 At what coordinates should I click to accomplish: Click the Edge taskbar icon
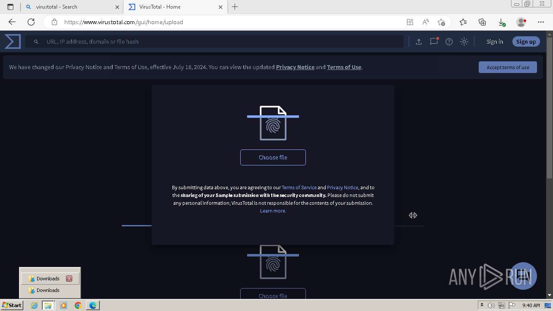[x=93, y=305]
